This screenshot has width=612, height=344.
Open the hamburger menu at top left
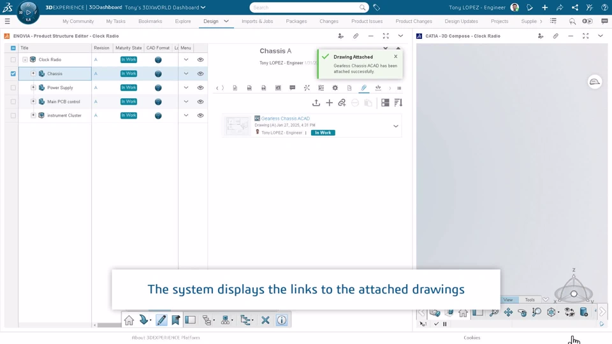(7, 22)
